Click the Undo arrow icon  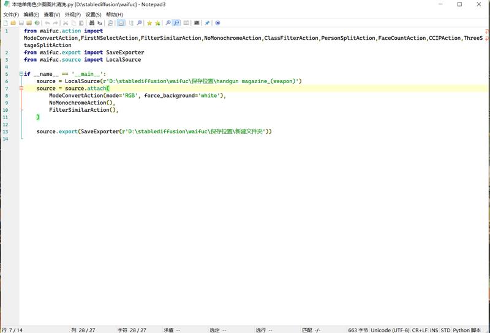48,23
